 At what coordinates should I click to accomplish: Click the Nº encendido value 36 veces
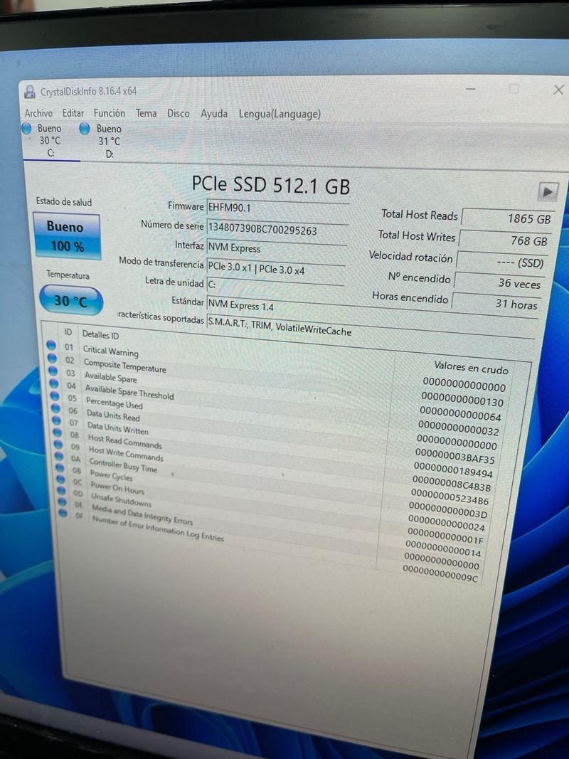(x=498, y=283)
